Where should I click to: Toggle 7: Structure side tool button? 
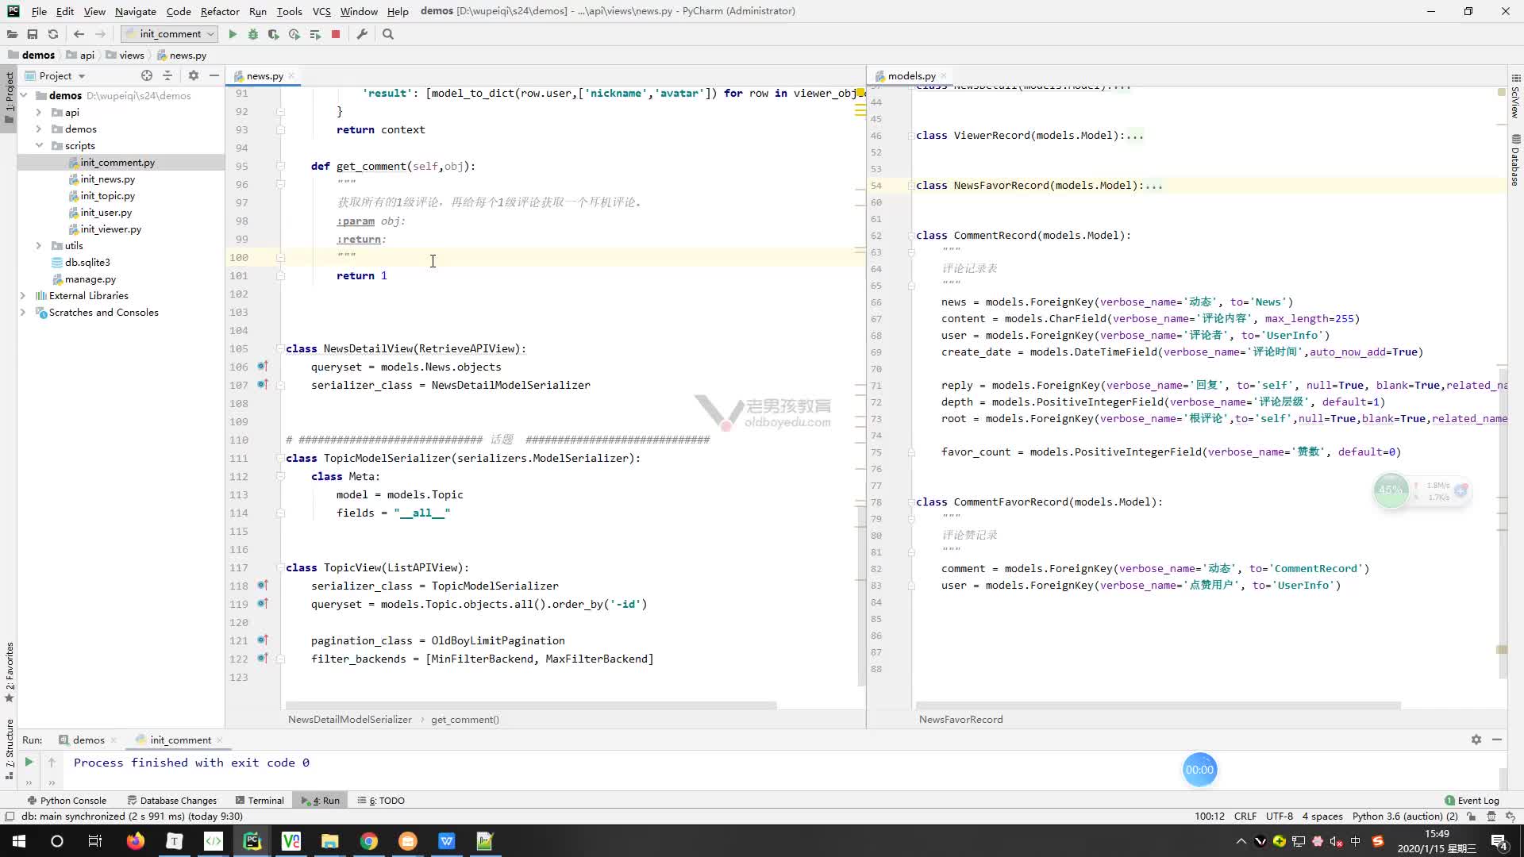pos(9,748)
